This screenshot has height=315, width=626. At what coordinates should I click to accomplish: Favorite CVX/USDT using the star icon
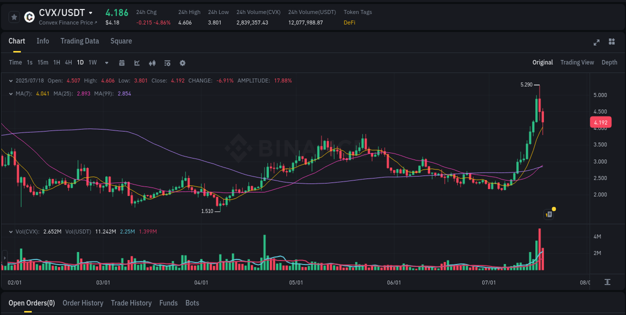(x=14, y=16)
